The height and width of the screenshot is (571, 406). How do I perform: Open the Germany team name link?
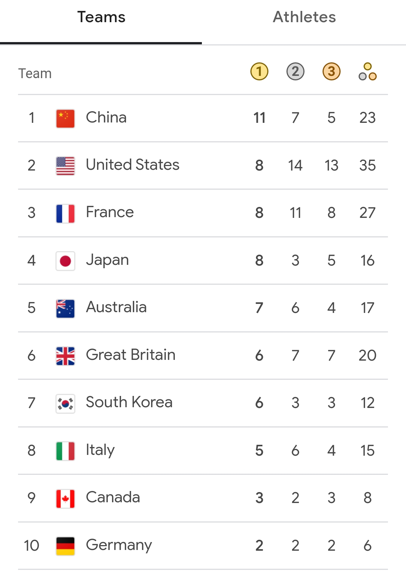[119, 545]
